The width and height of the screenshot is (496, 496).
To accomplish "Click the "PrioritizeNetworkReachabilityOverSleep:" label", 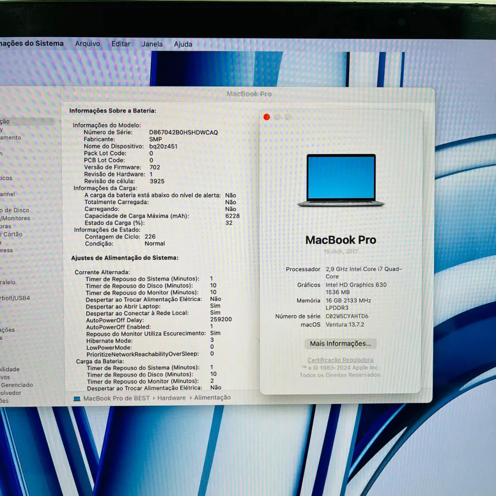I will 143,354.
